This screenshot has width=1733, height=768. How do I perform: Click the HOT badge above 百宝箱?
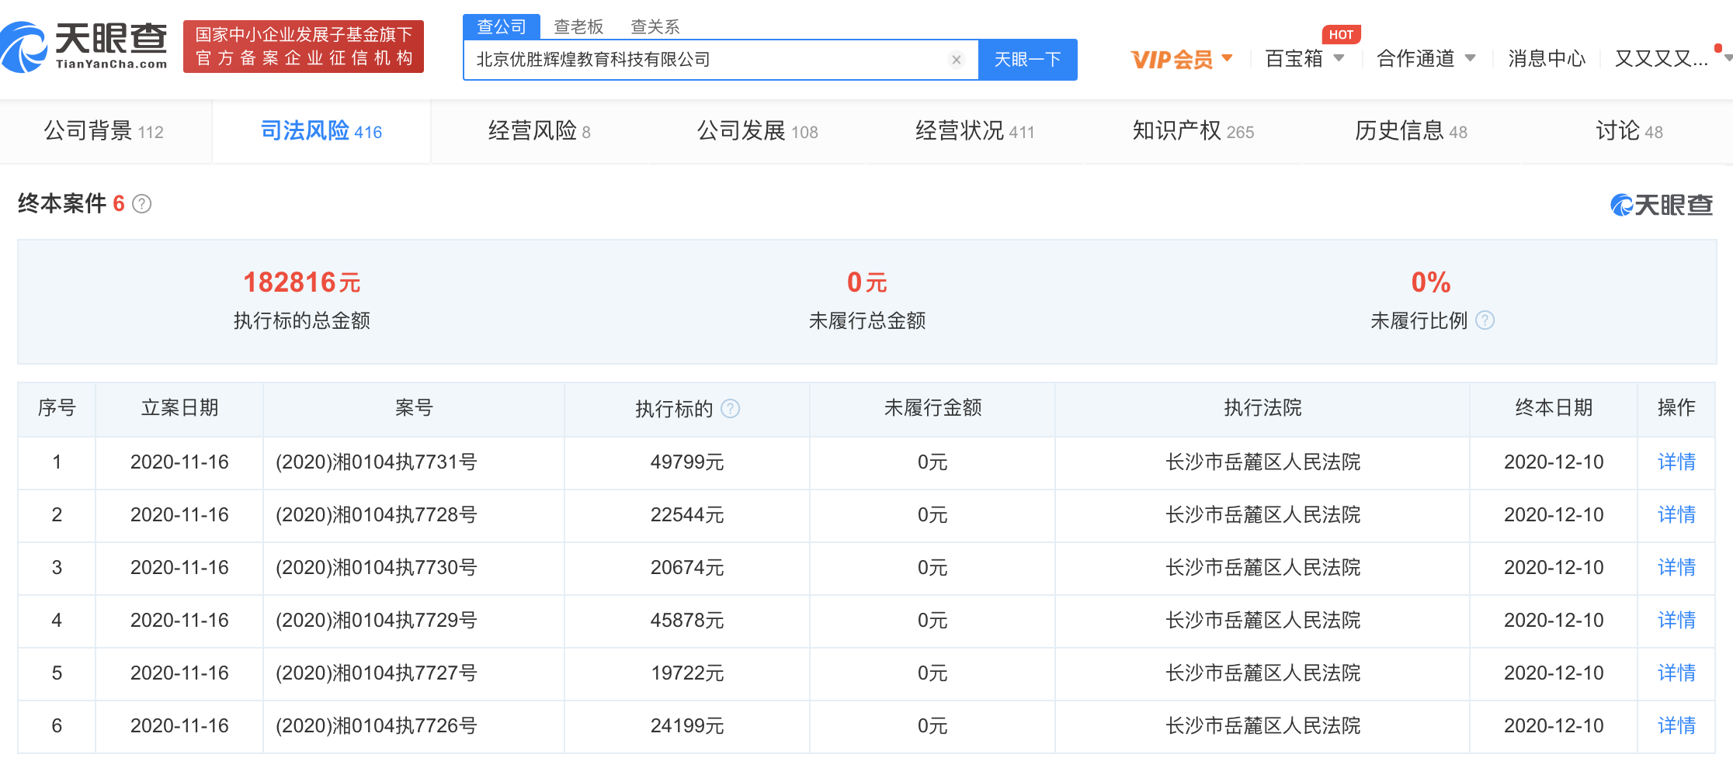click(x=1340, y=35)
